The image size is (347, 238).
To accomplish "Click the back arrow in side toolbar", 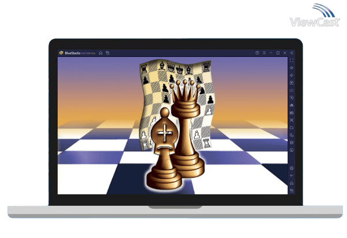I will click(292, 176).
